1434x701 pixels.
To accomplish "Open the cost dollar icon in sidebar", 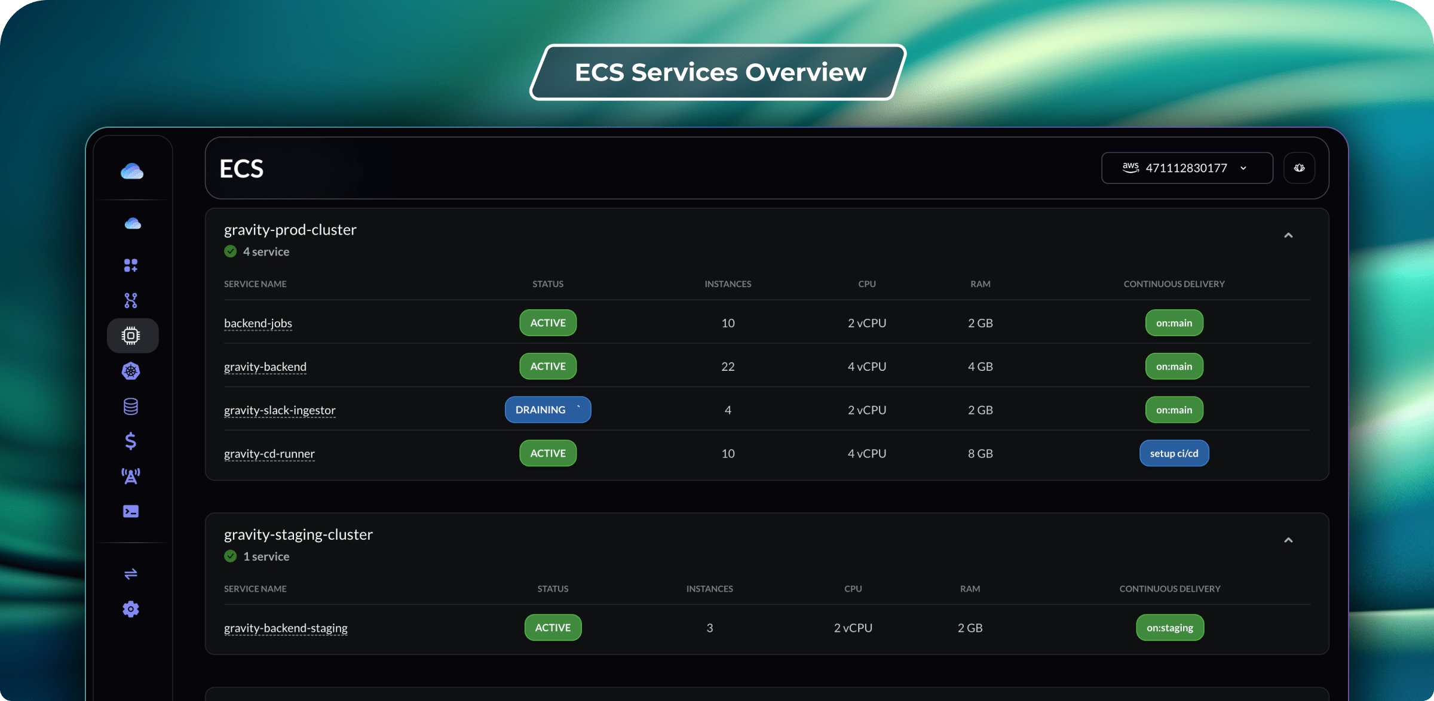I will tap(131, 441).
